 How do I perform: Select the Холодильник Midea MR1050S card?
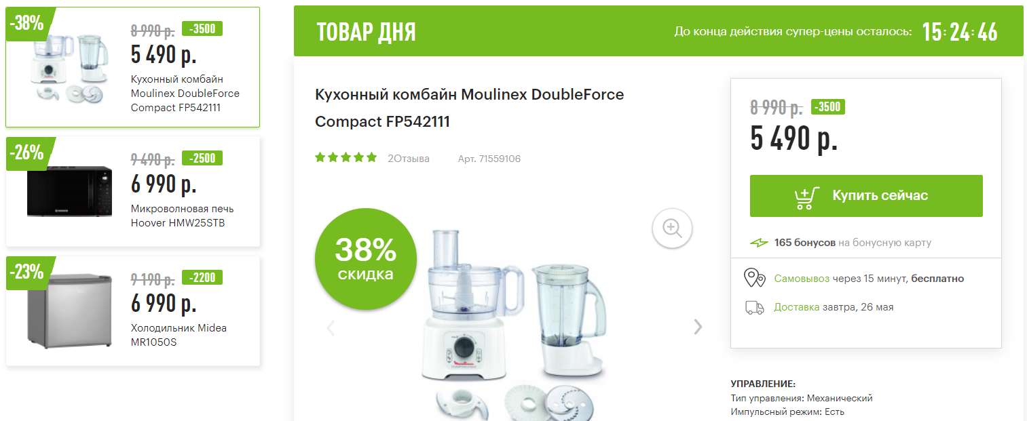coord(133,311)
